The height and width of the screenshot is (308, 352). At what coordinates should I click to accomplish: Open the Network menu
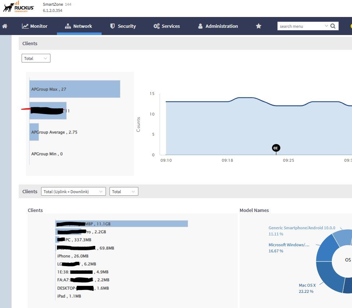79,26
